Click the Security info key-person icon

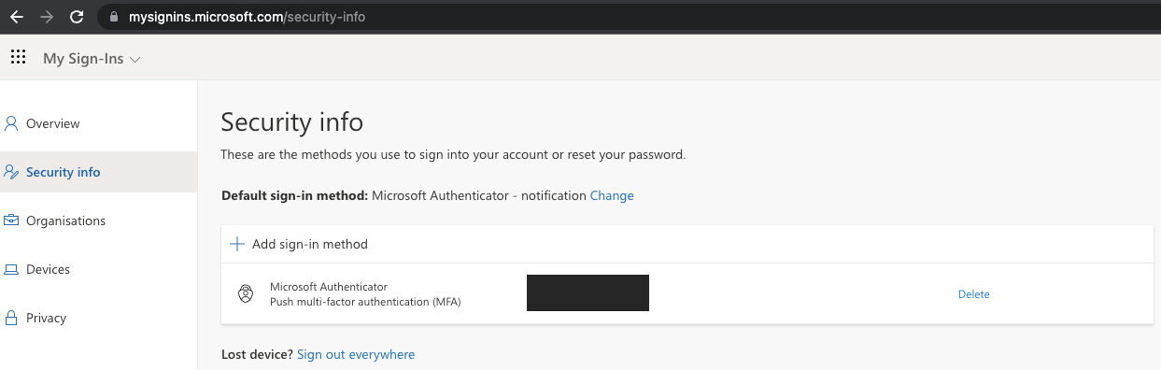[x=11, y=172]
